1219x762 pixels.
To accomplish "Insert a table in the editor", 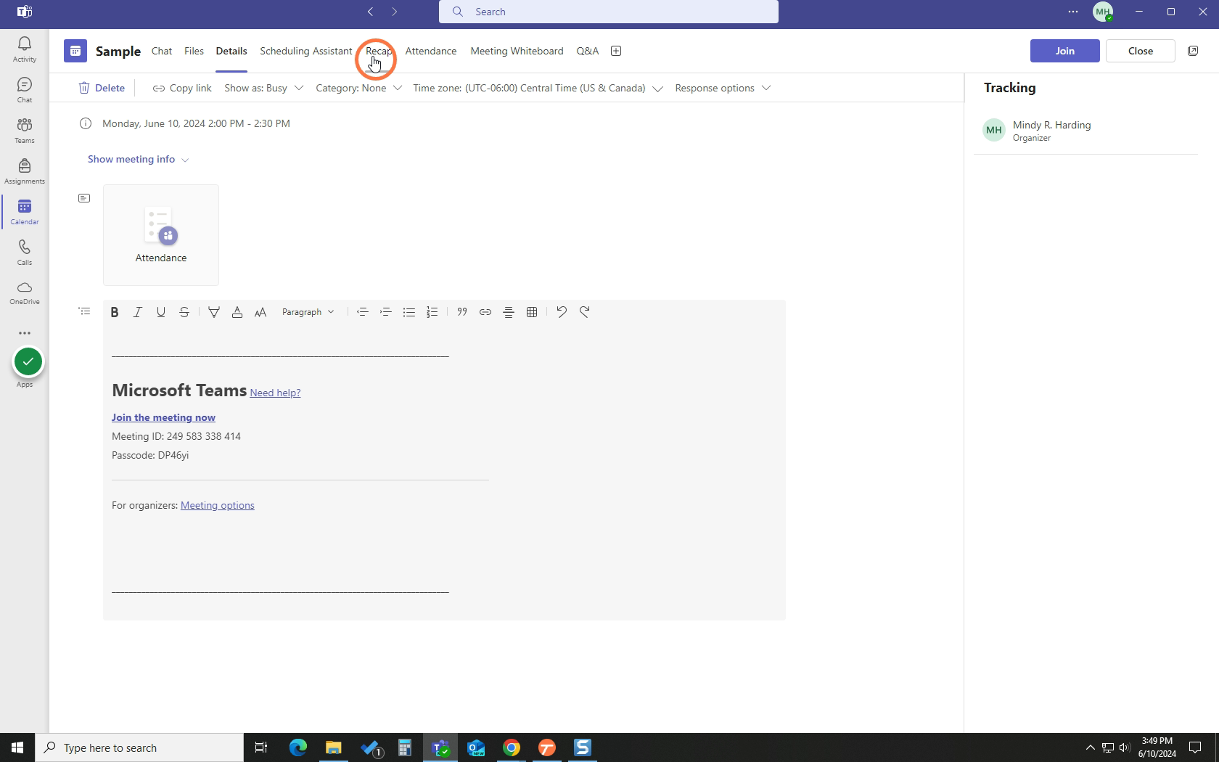I will click(x=532, y=312).
